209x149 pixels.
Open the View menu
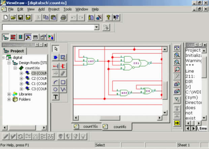click(x=31, y=9)
